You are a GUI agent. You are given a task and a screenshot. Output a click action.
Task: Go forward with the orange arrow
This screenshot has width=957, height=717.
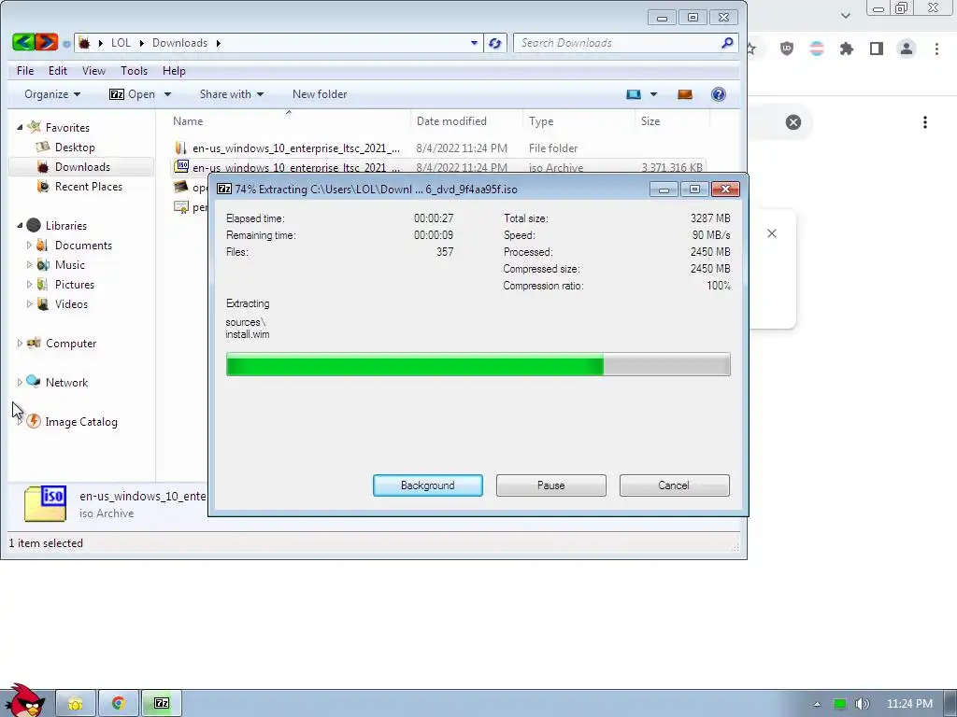tap(47, 42)
